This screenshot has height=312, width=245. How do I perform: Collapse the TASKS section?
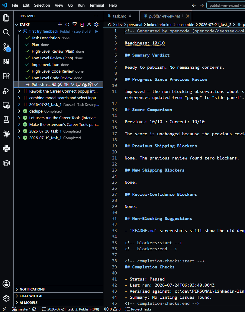[17, 25]
